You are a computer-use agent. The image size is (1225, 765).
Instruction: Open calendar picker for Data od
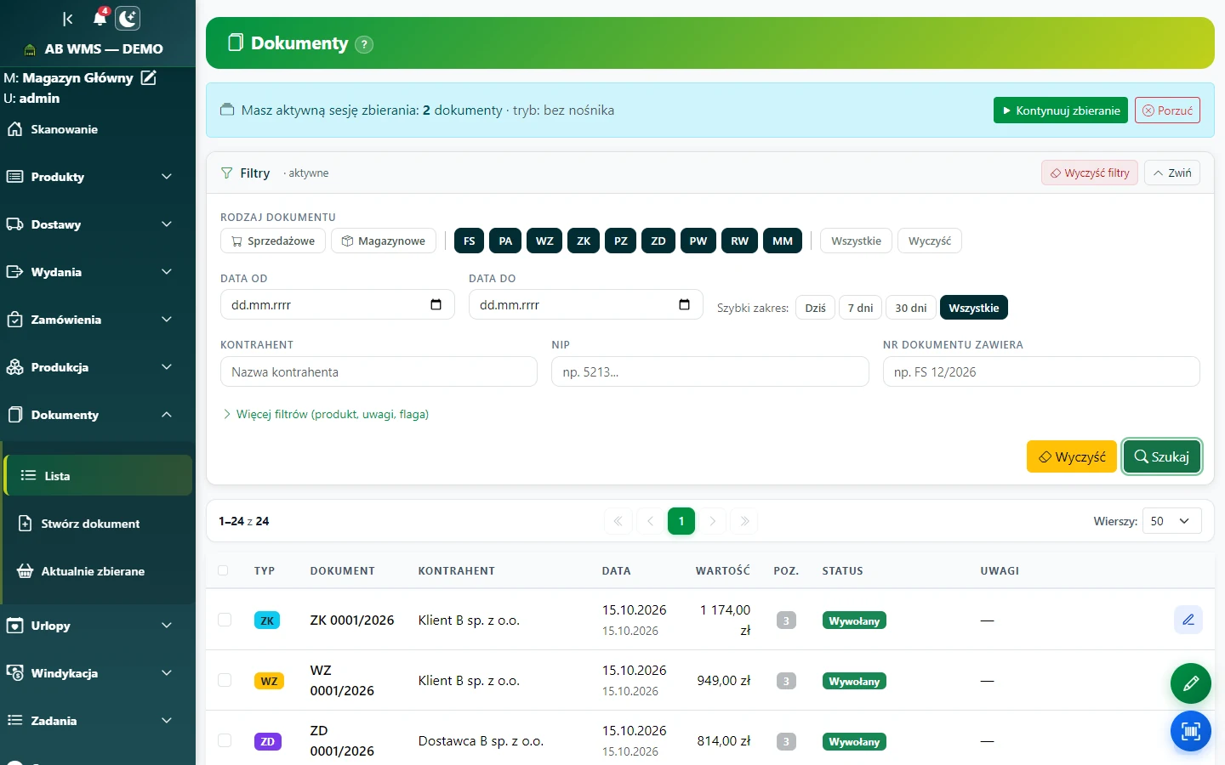[436, 304]
